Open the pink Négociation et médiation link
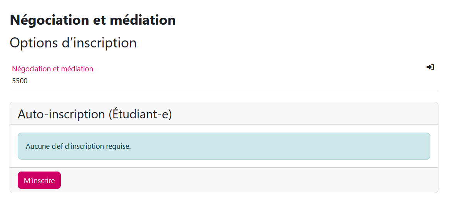The image size is (455, 212). coord(52,69)
